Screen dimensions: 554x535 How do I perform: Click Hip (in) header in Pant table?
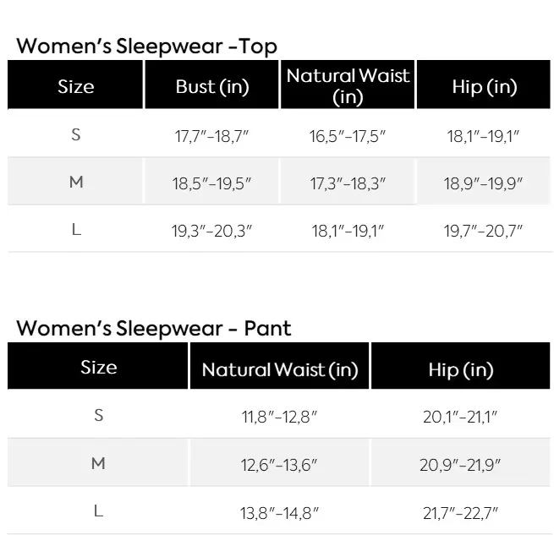461,369
